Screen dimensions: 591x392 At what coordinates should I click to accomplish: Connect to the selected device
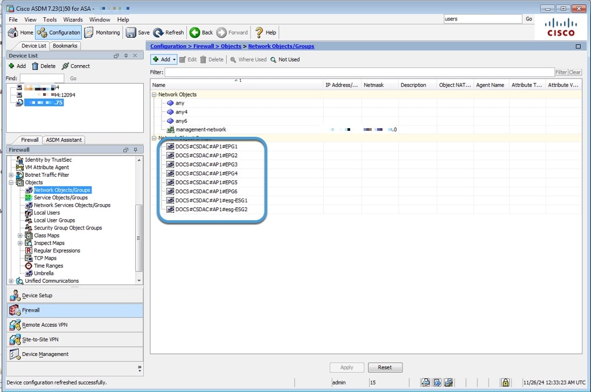pyautogui.click(x=76, y=66)
